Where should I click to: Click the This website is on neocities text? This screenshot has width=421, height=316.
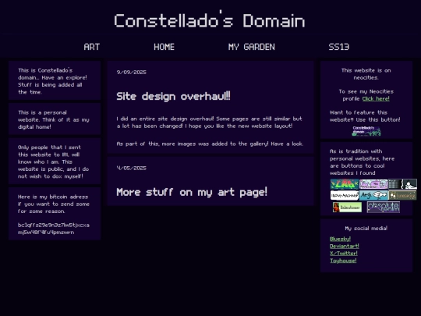(366, 74)
